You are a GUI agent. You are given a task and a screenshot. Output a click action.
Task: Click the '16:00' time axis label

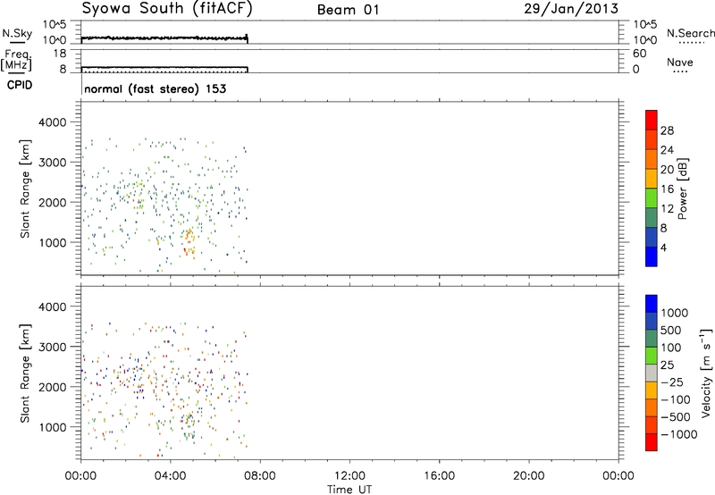click(x=439, y=476)
